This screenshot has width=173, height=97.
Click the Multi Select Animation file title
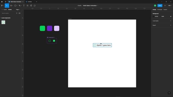coord(90,5)
